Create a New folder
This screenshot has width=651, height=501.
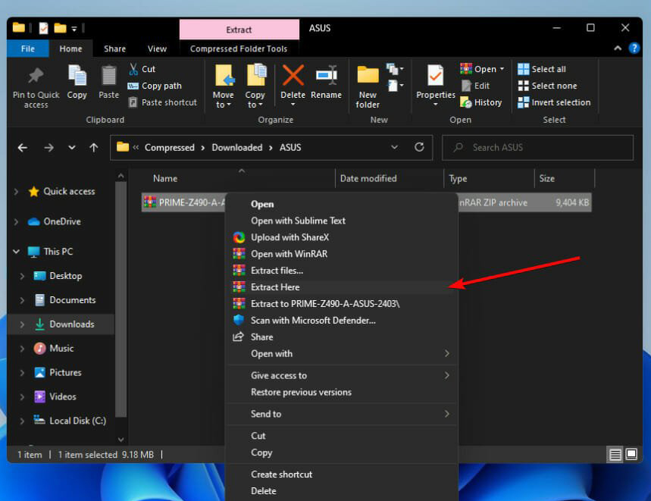(x=368, y=87)
